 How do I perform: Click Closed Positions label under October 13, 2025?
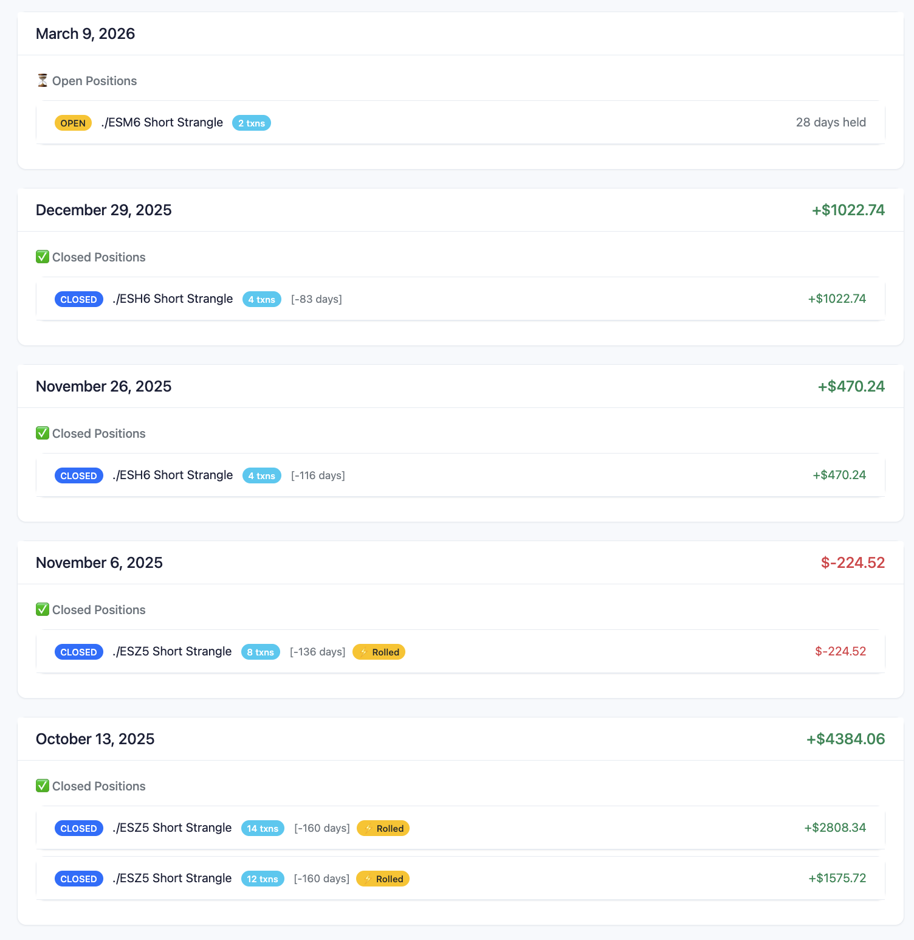[x=99, y=786]
